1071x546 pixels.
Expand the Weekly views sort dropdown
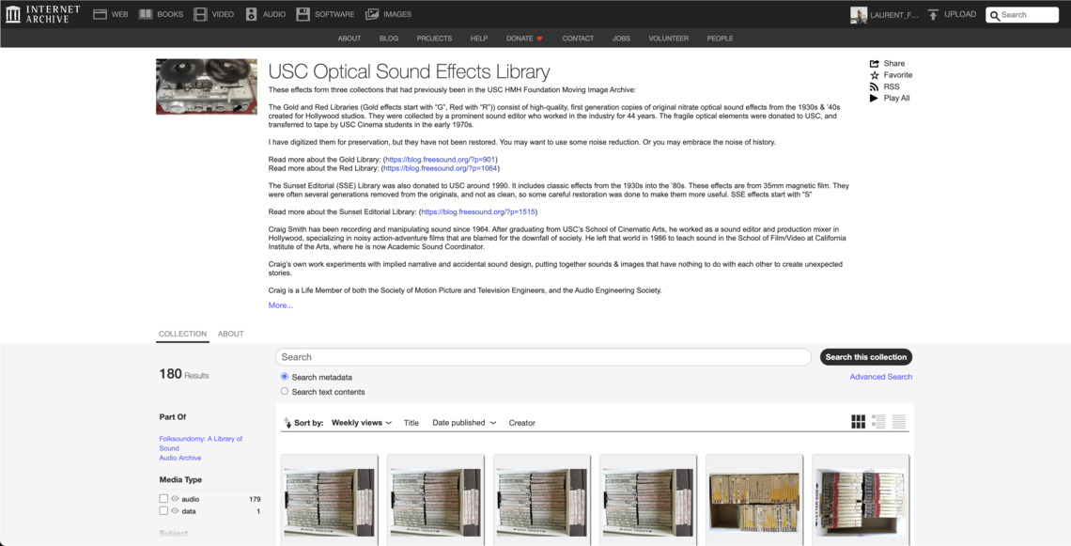pos(362,423)
